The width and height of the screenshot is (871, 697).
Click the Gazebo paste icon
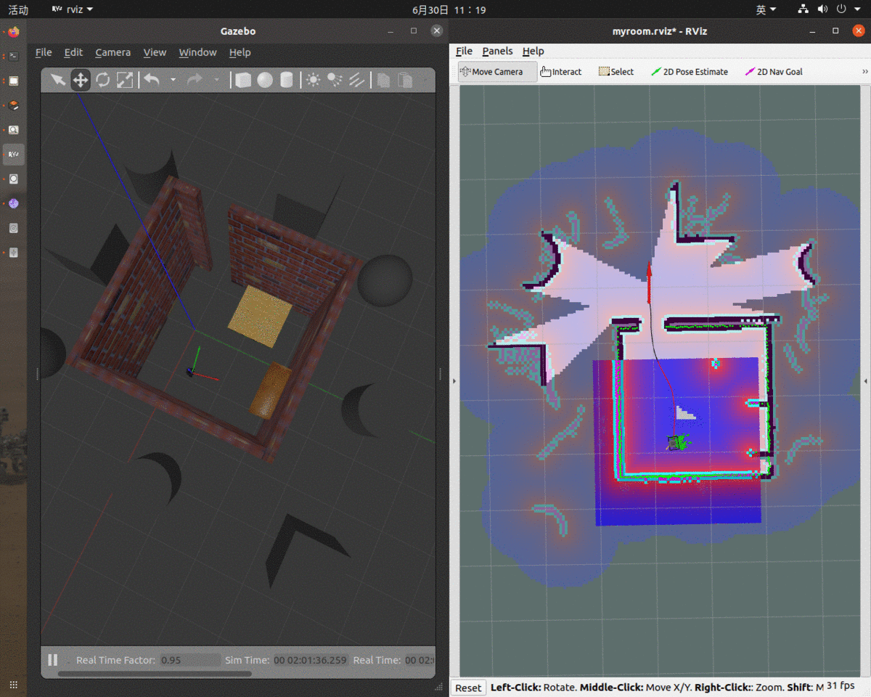(x=405, y=80)
